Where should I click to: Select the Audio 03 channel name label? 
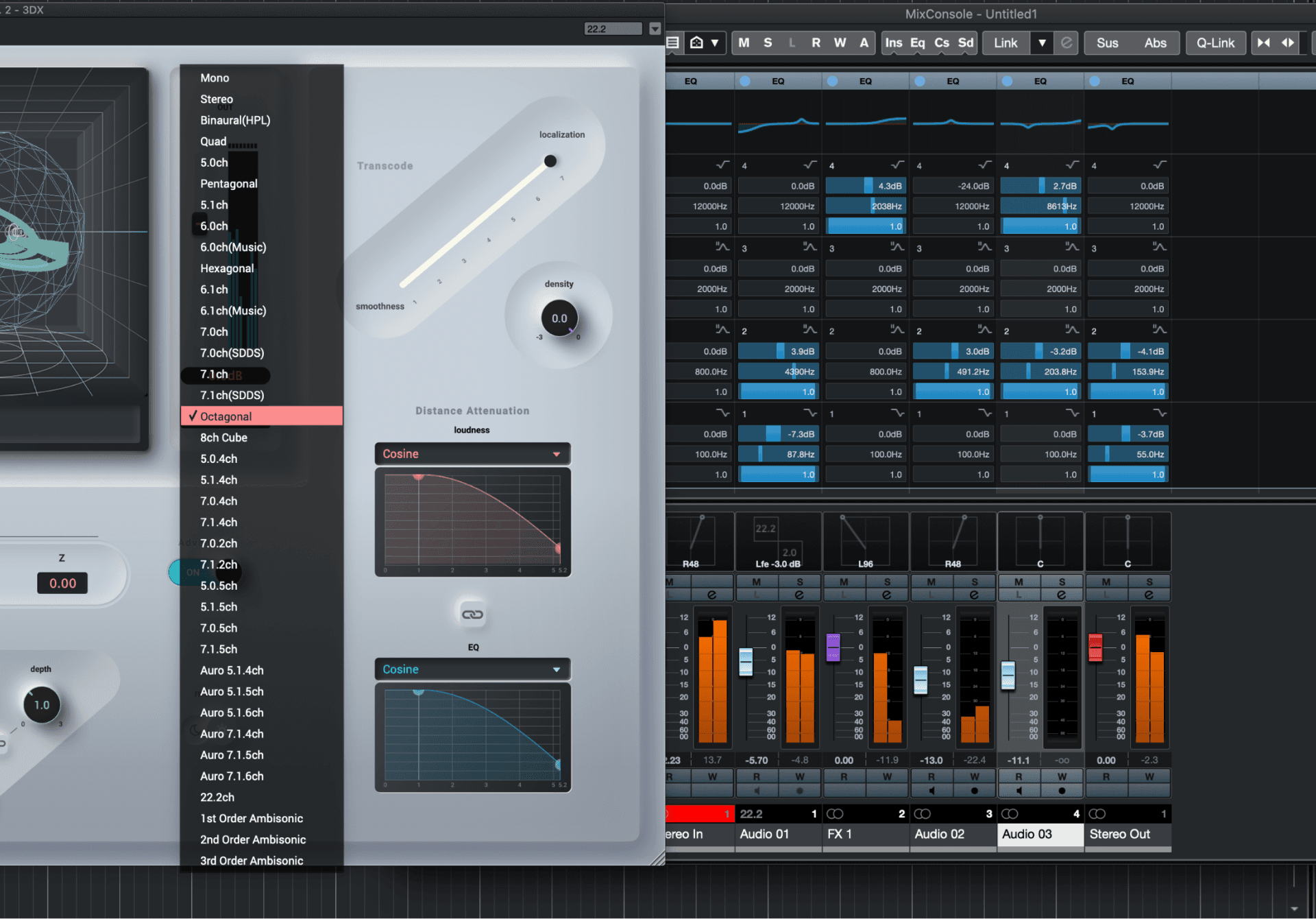[1040, 834]
